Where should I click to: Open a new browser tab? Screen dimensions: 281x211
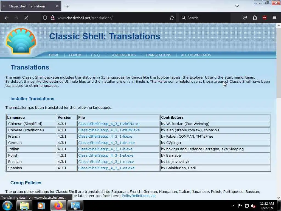tap(67, 6)
